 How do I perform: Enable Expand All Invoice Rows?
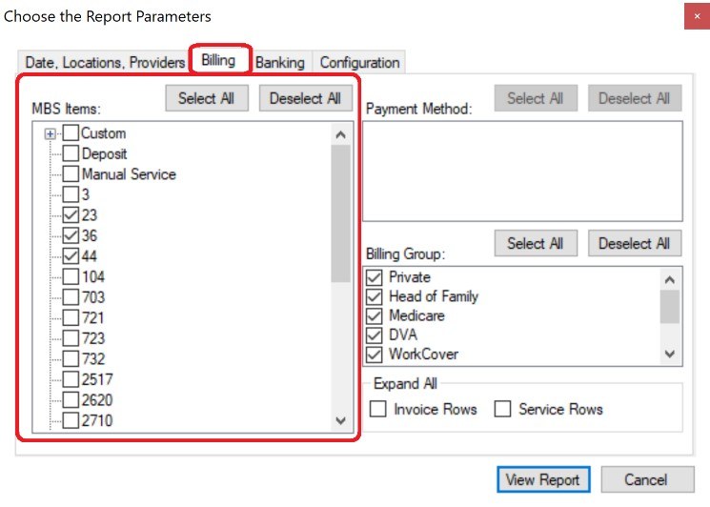tap(378, 409)
